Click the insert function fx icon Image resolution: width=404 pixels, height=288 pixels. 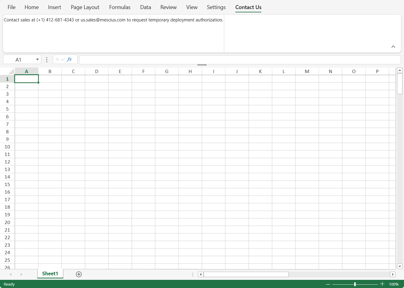(x=69, y=59)
